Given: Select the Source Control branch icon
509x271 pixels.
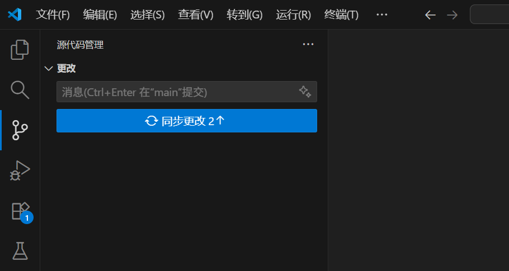Looking at the screenshot, I should (20, 130).
